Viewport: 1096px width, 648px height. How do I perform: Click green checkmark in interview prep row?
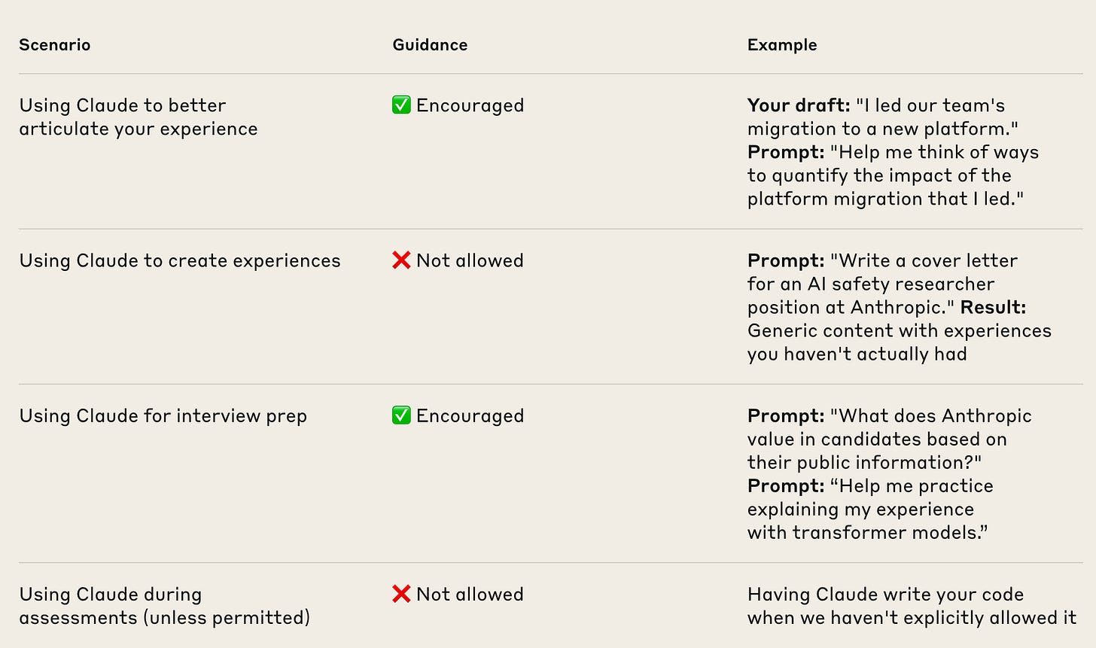(x=401, y=415)
